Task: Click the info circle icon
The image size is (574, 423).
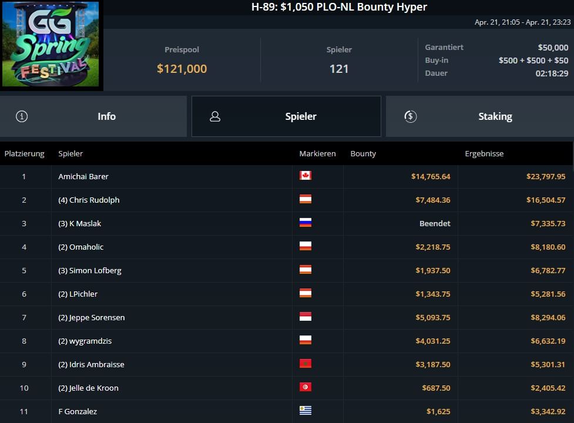Action: coord(22,116)
